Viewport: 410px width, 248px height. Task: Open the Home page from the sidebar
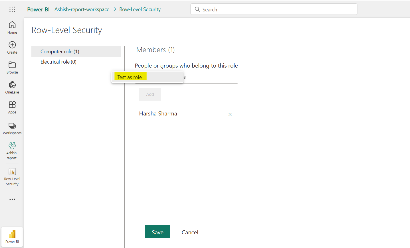click(x=12, y=27)
